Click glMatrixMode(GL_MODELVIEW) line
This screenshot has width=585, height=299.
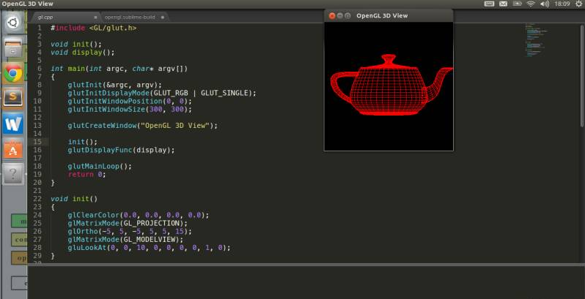[x=125, y=240]
